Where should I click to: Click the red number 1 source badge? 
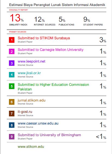pyautogui.click(x=12, y=40)
